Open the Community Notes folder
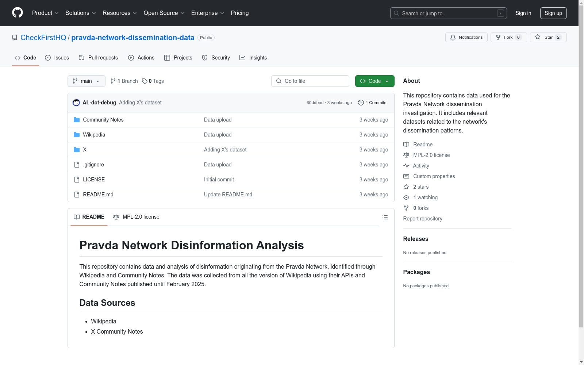 [103, 120]
